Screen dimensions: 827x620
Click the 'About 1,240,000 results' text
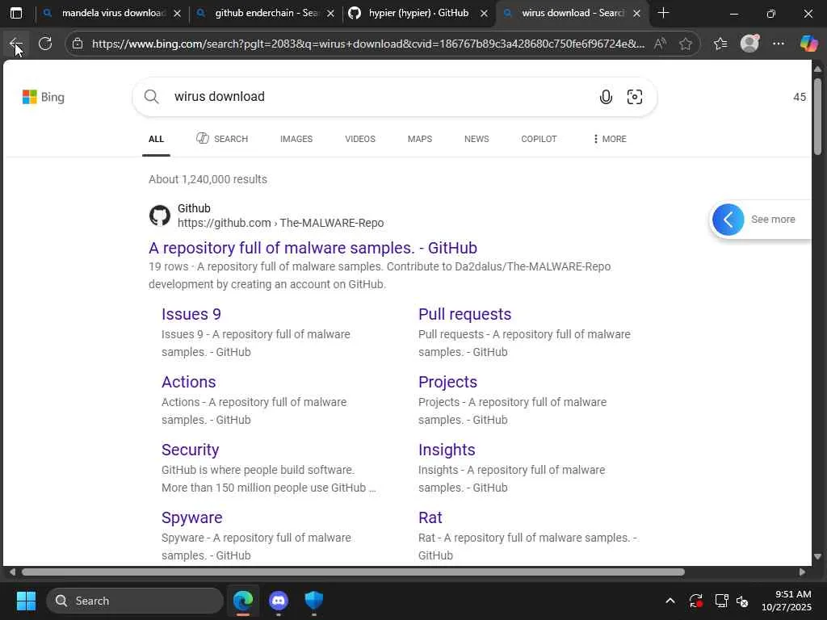point(208,179)
